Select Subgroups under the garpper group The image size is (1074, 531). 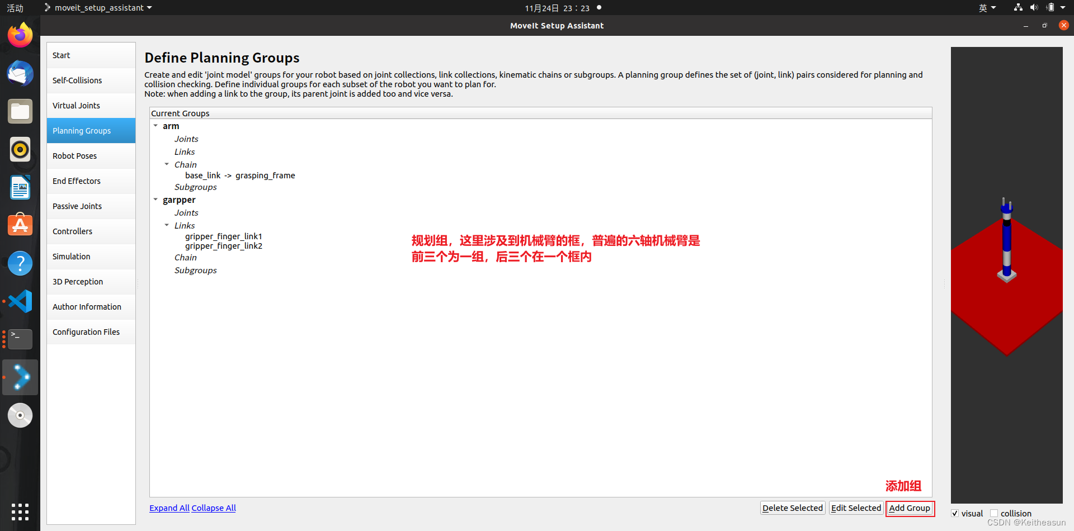click(x=195, y=271)
